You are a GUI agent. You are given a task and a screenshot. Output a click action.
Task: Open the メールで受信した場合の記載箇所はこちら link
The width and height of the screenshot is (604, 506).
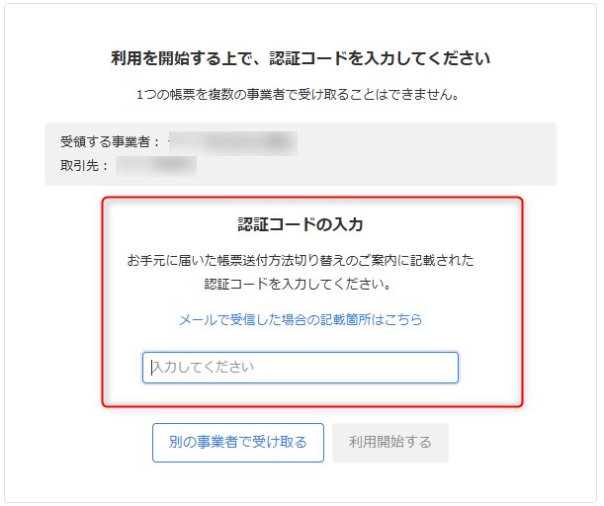click(x=300, y=319)
